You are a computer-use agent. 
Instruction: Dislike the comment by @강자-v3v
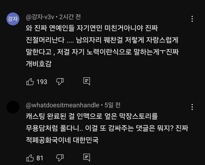pos(60,82)
